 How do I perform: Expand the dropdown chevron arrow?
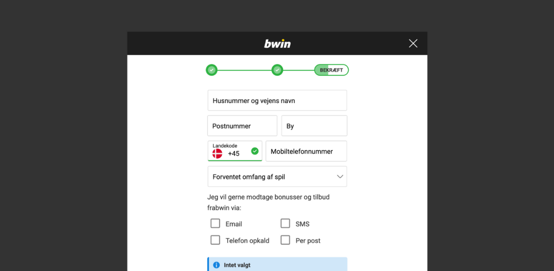click(x=340, y=177)
